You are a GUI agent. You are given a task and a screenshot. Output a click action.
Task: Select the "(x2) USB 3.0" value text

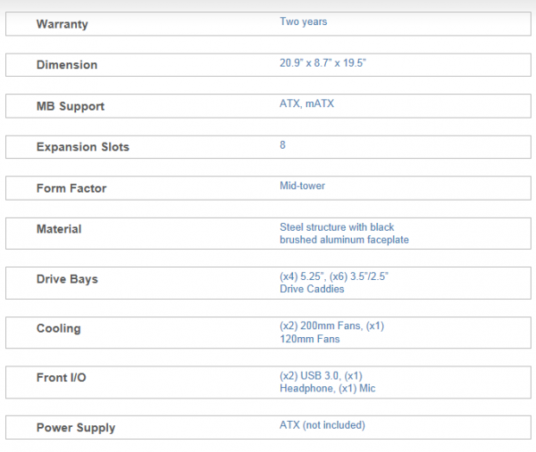(311, 376)
